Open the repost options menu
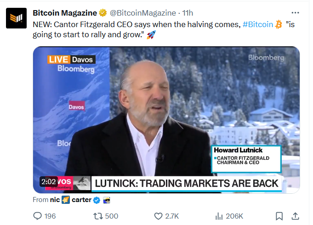This screenshot has width=313, height=225. pyautogui.click(x=98, y=216)
